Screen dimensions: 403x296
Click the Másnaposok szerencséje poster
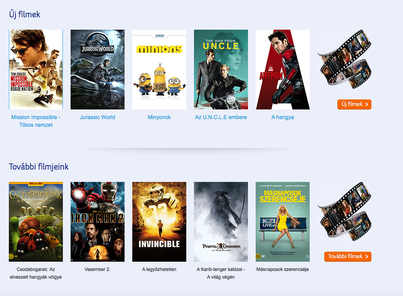click(x=283, y=222)
